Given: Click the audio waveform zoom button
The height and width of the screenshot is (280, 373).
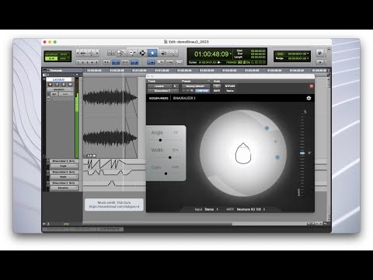Looking at the screenshot, I should (83, 53).
